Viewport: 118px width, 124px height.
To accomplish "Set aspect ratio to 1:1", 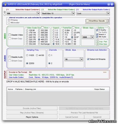I will (x=53, y=30).
